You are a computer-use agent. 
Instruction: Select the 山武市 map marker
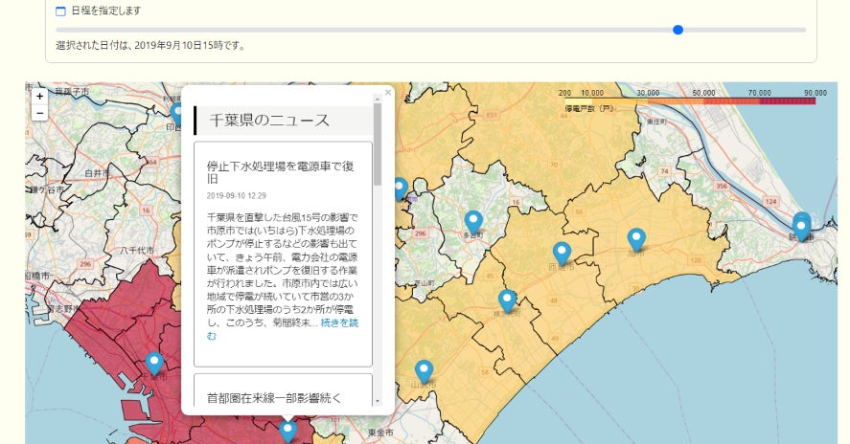click(424, 370)
